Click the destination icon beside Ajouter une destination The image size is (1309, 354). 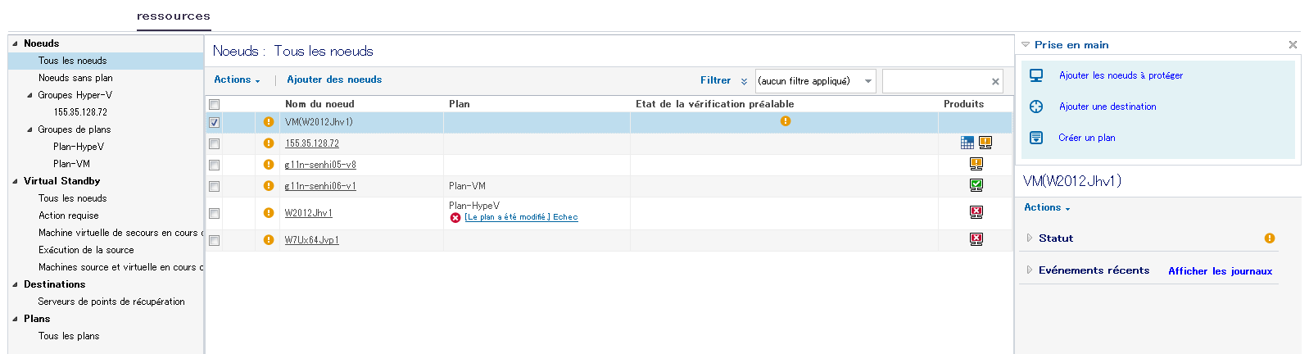click(1036, 107)
